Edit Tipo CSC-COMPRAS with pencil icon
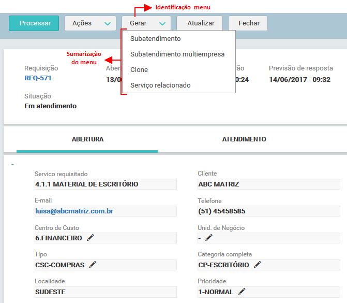Image resolution: width=347 pixels, height=303 pixels. click(x=93, y=265)
